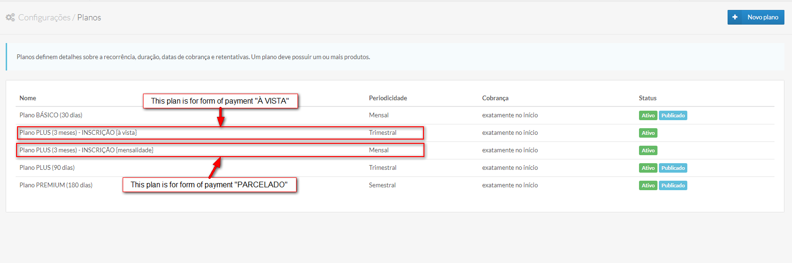
Task: Open Plano PLUS INSCRIÇÃO {mensalidade}
Action: 86,150
